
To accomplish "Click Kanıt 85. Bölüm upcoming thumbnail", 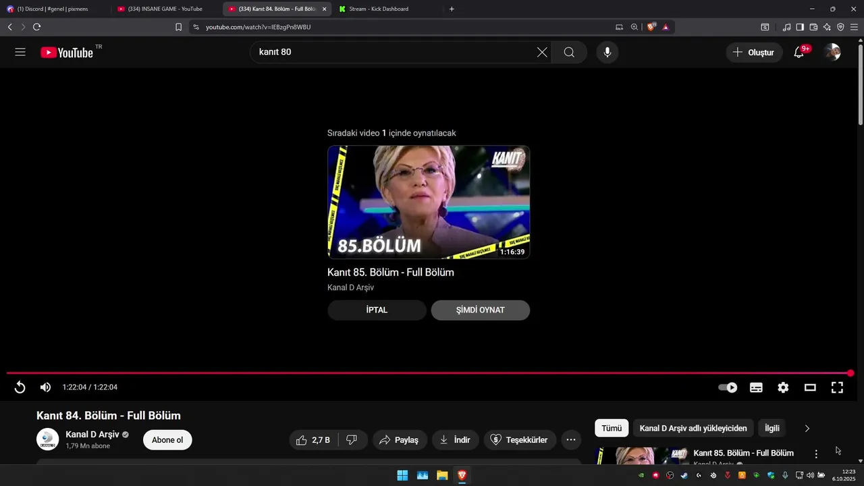I will (429, 202).
